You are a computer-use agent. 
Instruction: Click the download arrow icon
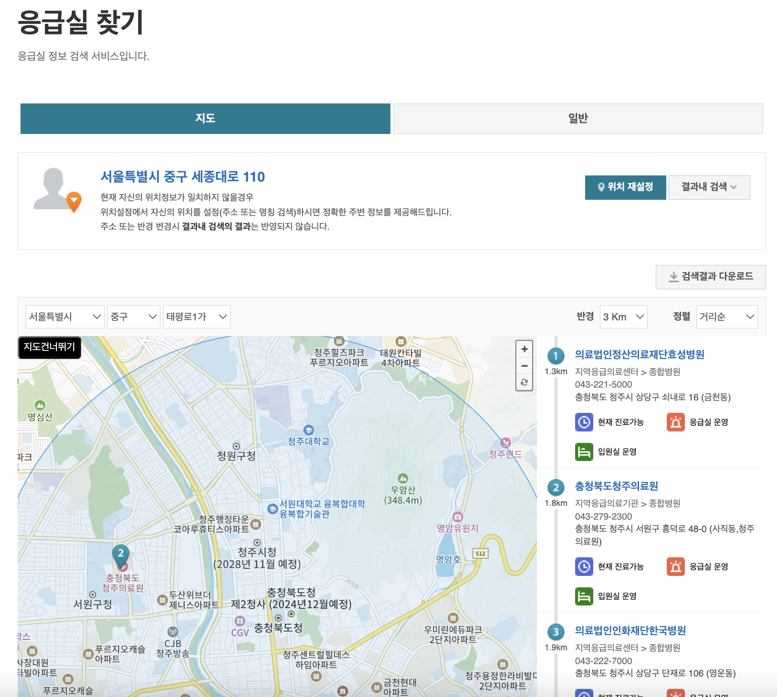pos(673,277)
